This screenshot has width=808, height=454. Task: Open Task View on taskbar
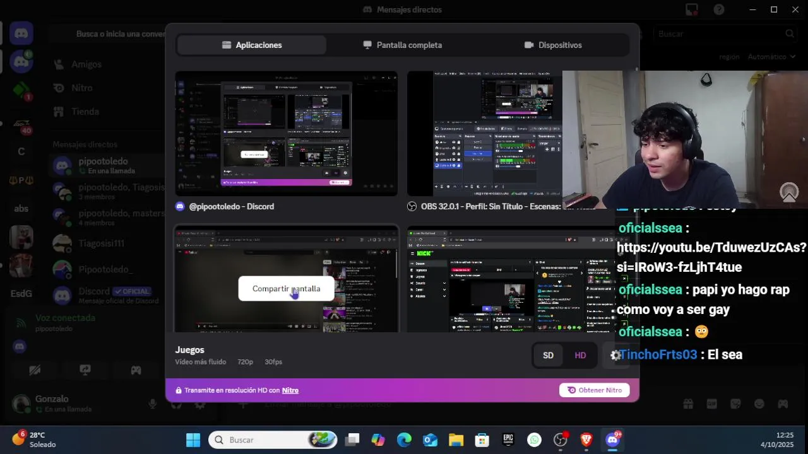tap(352, 439)
